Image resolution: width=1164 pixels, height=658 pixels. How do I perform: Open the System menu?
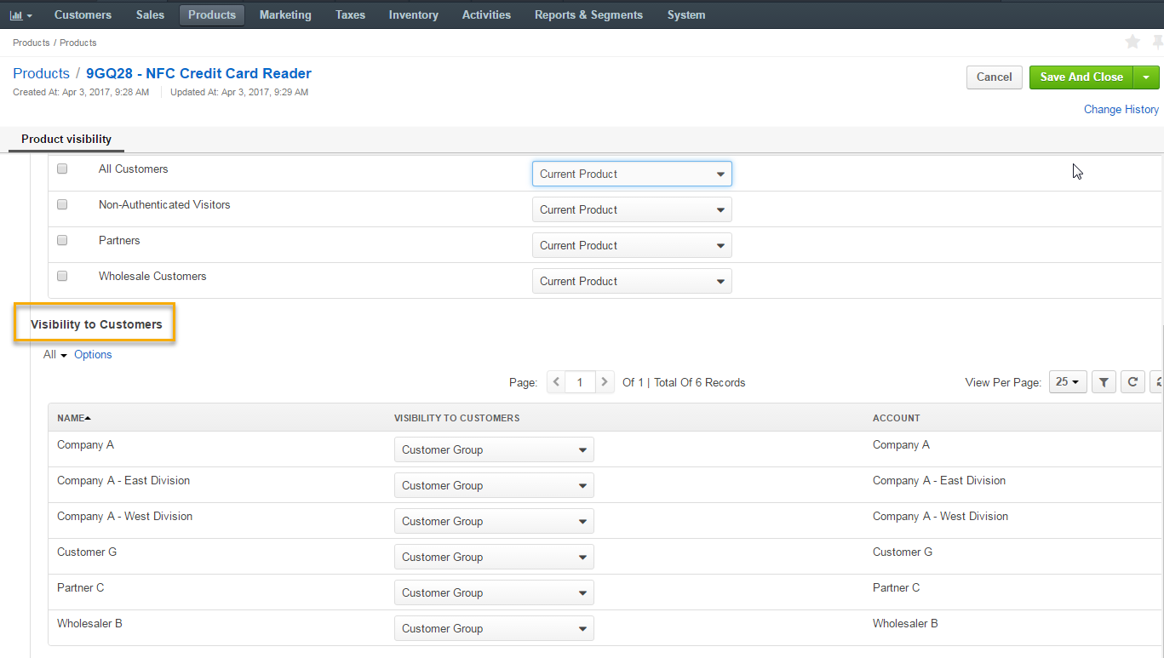pos(686,15)
